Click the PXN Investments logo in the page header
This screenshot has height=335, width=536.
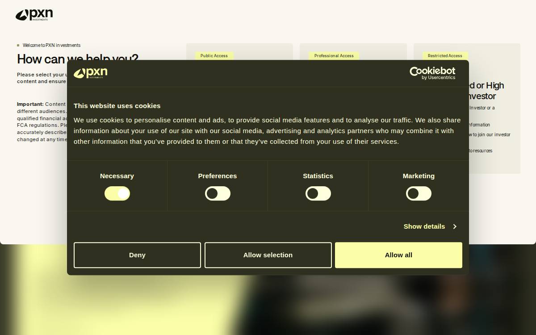click(x=34, y=15)
